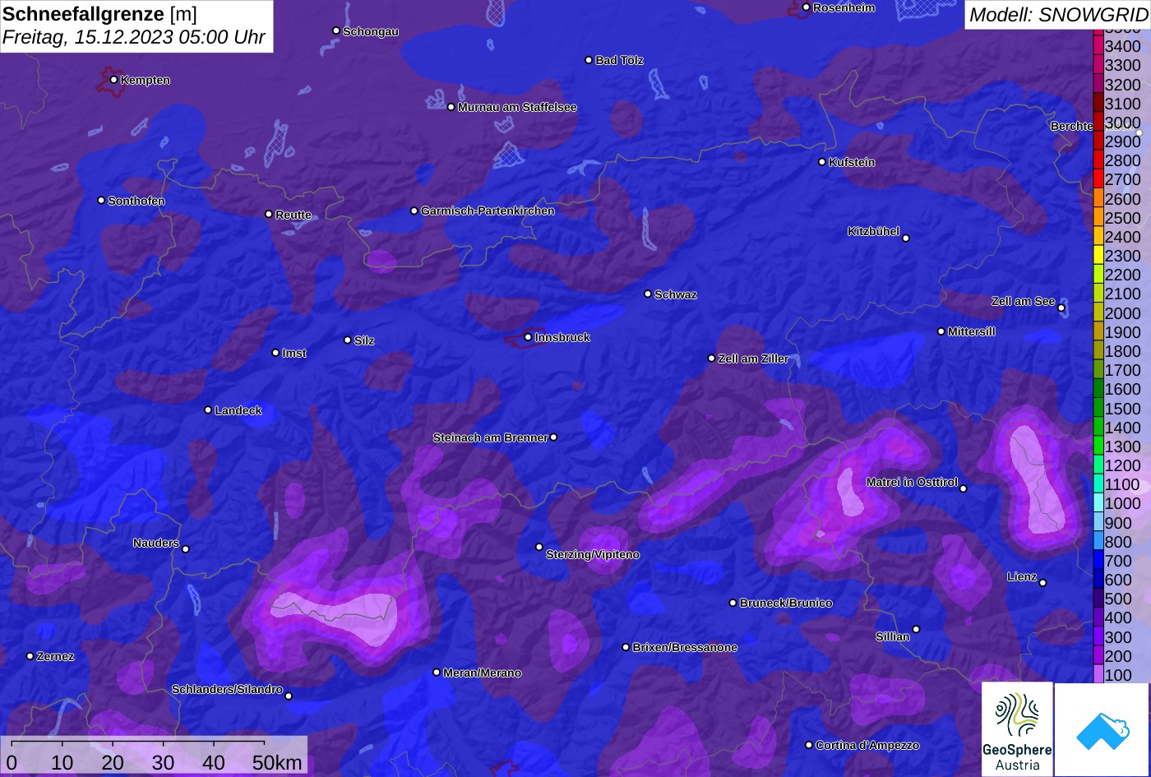Select the Sonthofen city label
This screenshot has width=1151, height=777.
pos(136,201)
